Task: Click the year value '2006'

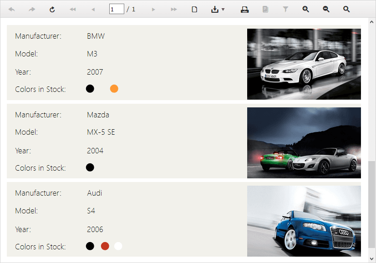Action: [95, 229]
